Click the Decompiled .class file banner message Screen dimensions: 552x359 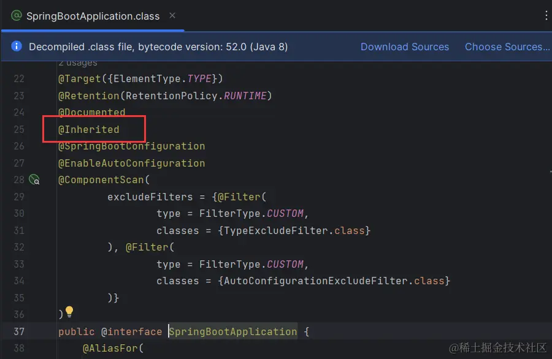(158, 47)
